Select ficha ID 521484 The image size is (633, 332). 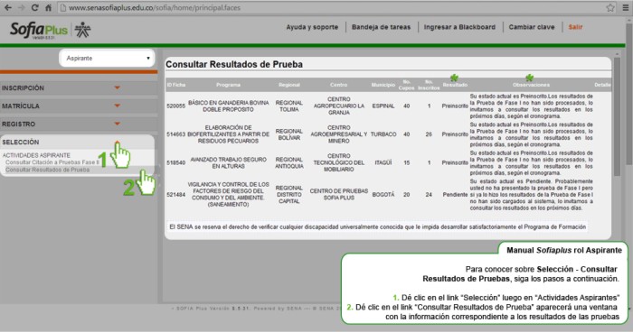176,195
